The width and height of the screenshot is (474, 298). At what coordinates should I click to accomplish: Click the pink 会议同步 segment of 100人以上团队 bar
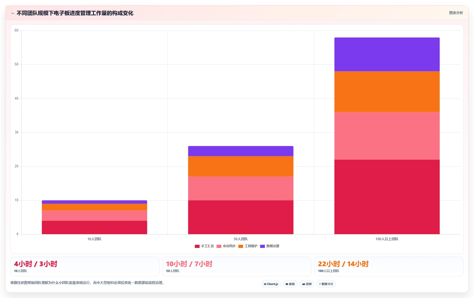pyautogui.click(x=387, y=136)
